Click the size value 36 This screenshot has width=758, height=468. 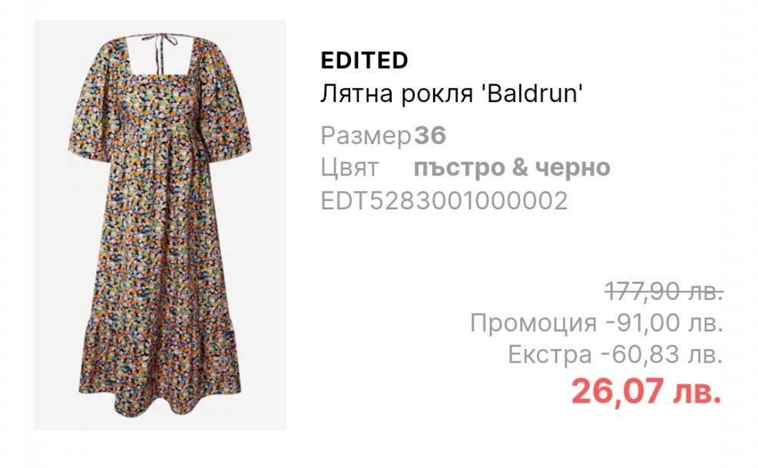(x=430, y=135)
